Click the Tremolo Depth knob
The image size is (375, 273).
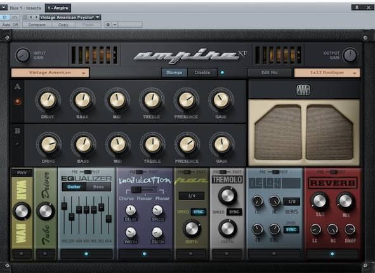tap(227, 229)
